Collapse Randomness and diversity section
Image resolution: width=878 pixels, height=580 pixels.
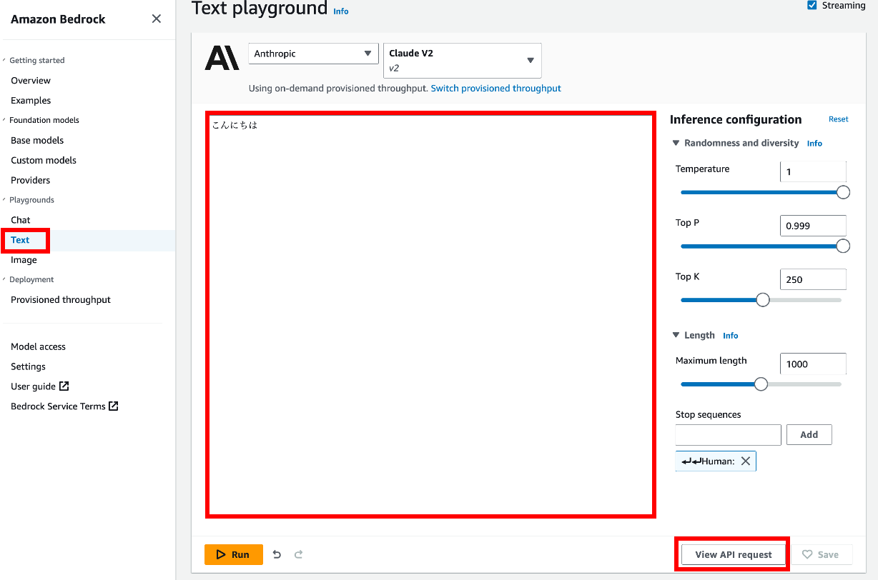(676, 143)
